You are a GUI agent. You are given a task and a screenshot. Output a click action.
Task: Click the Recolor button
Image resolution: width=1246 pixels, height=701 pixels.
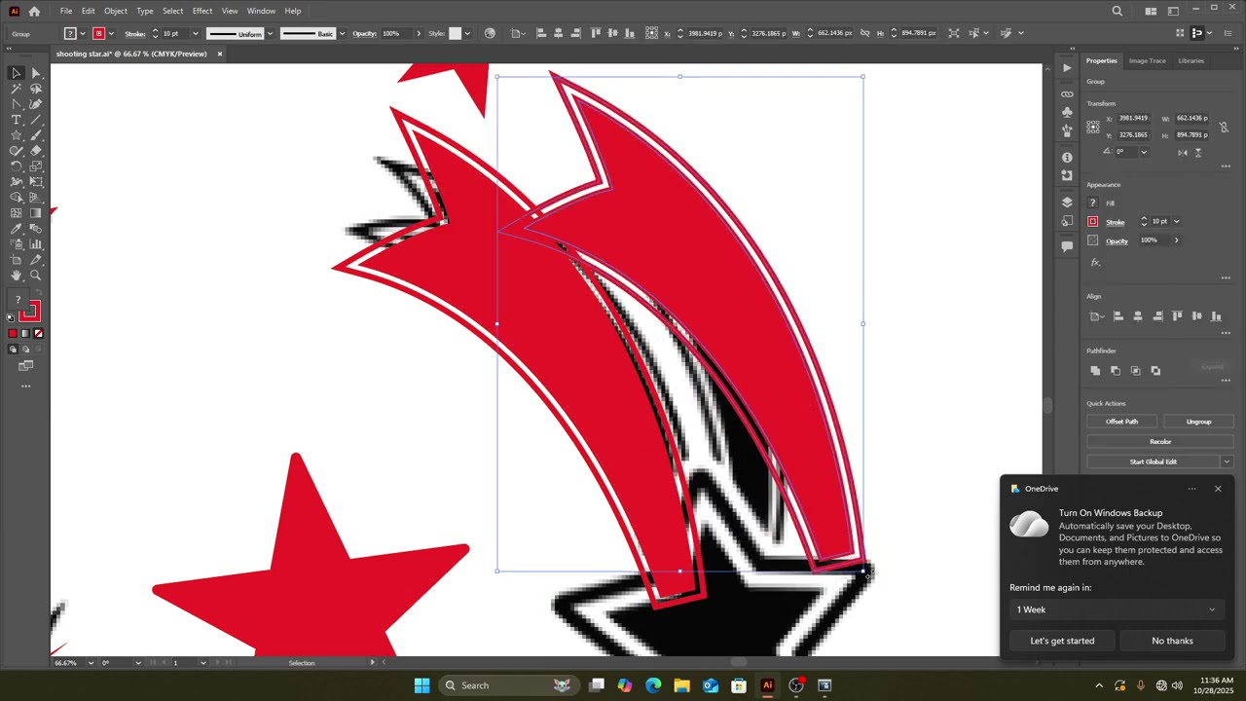1159,441
